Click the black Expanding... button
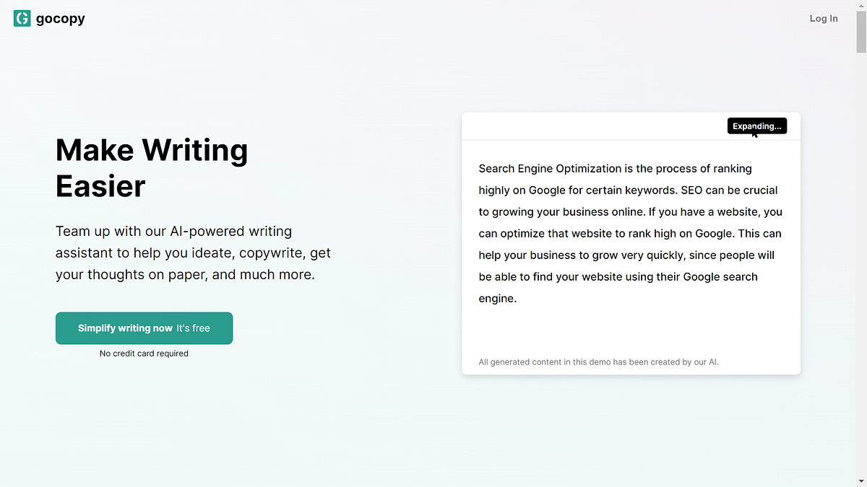 pos(756,126)
